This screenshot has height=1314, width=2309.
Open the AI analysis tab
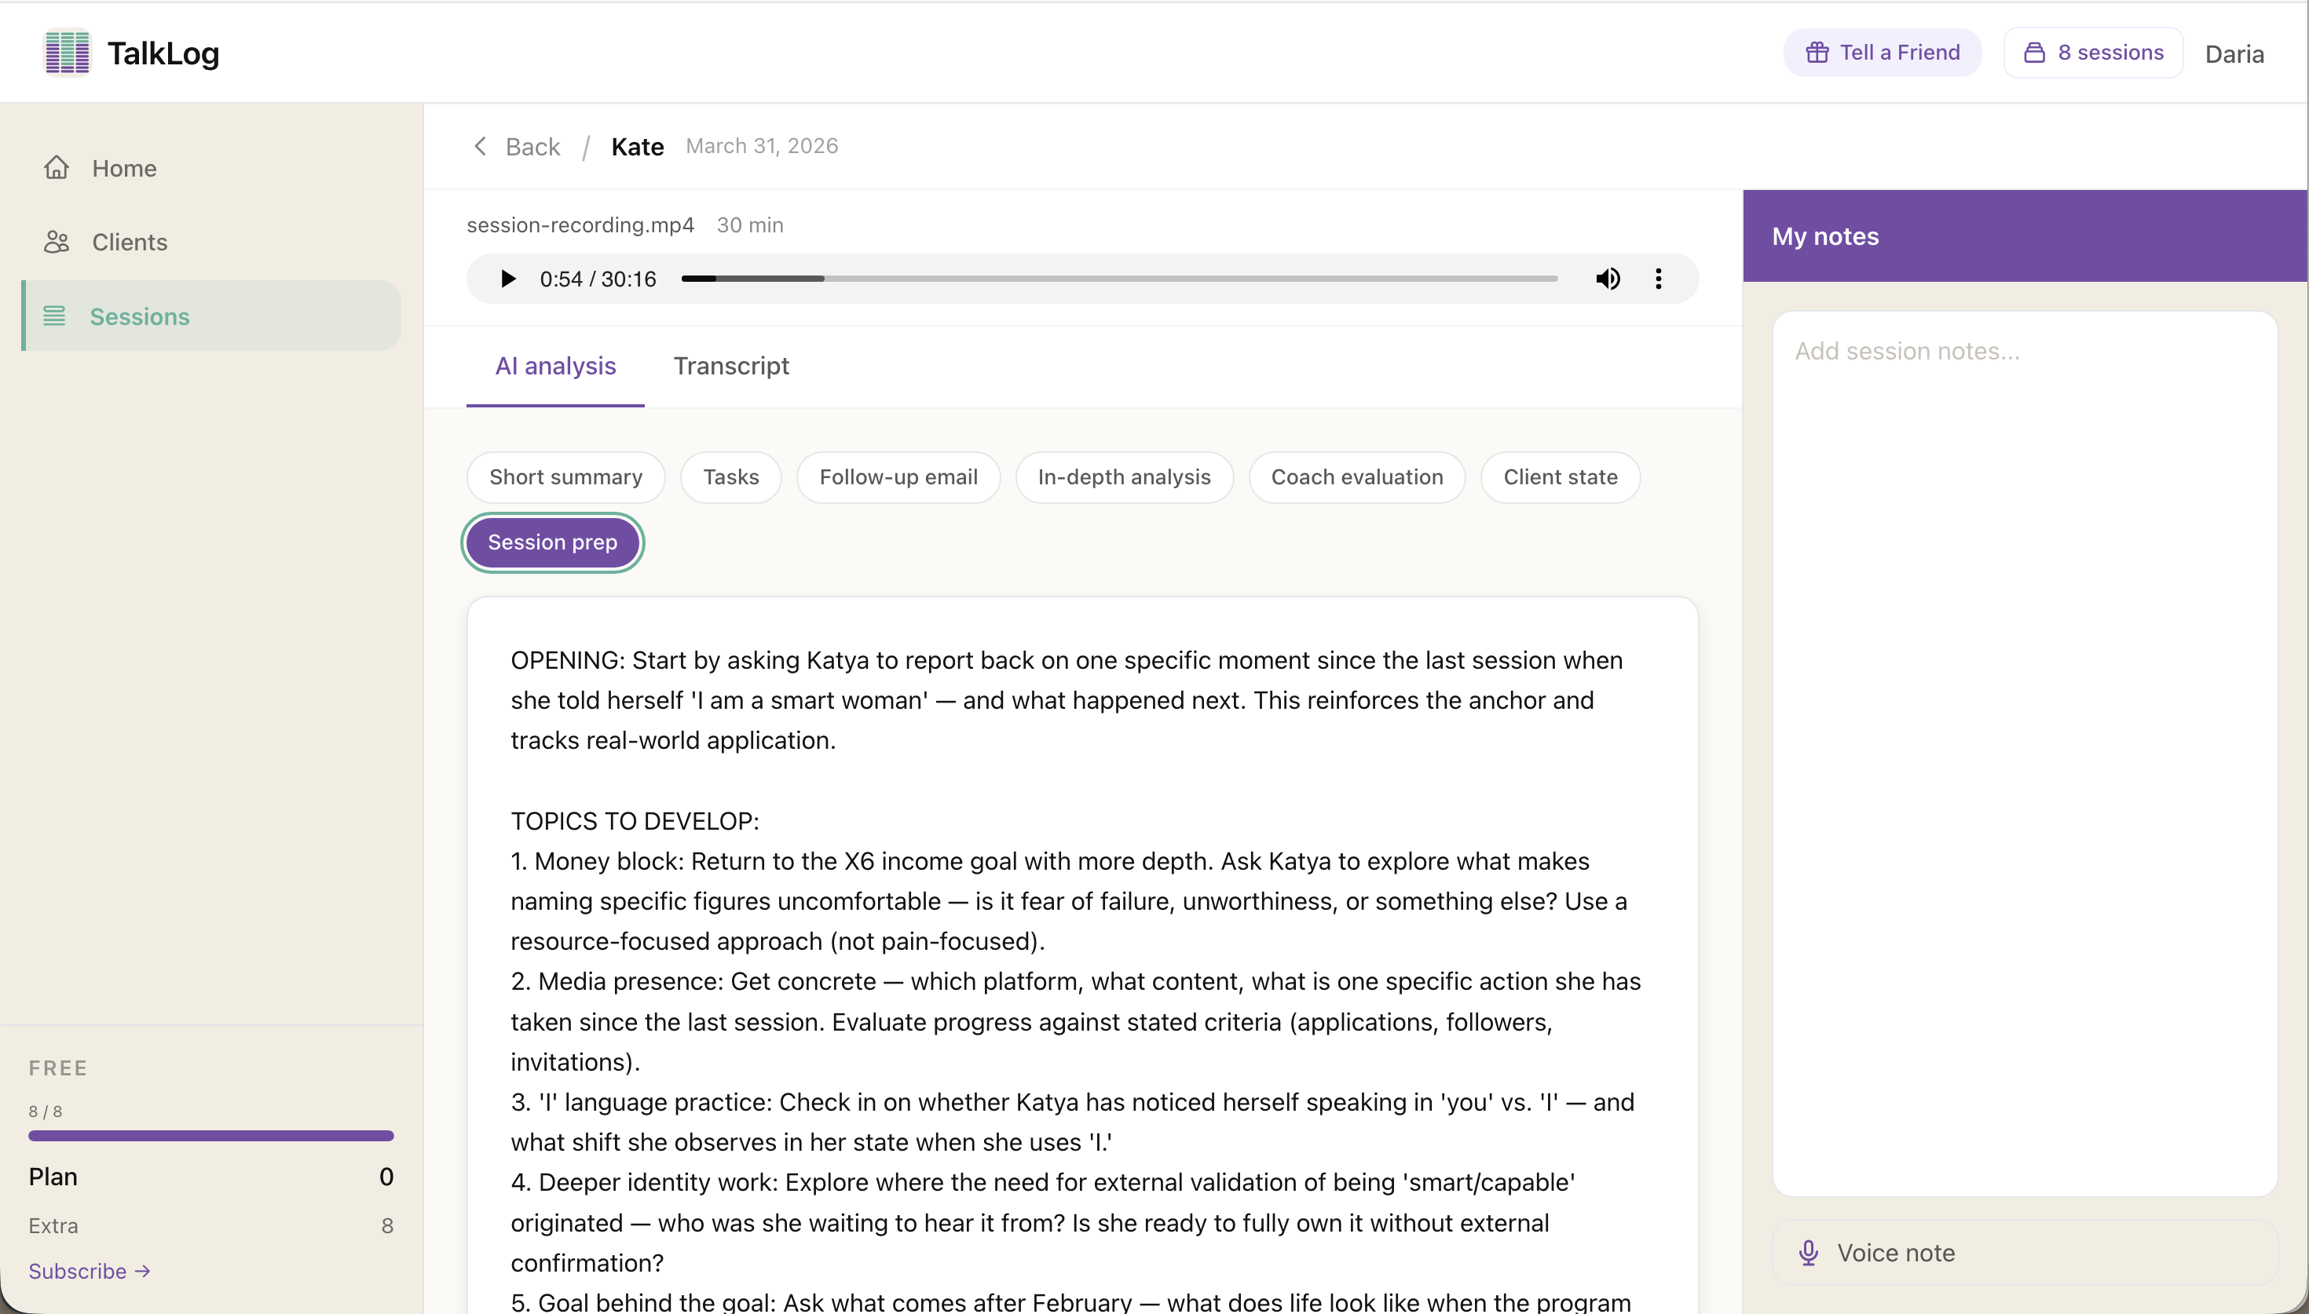pos(555,366)
